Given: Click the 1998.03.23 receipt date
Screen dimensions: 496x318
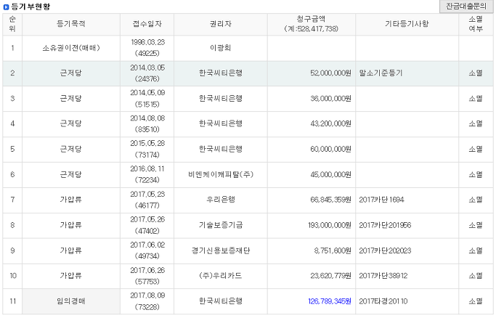Looking at the screenshot, I should (147, 43).
